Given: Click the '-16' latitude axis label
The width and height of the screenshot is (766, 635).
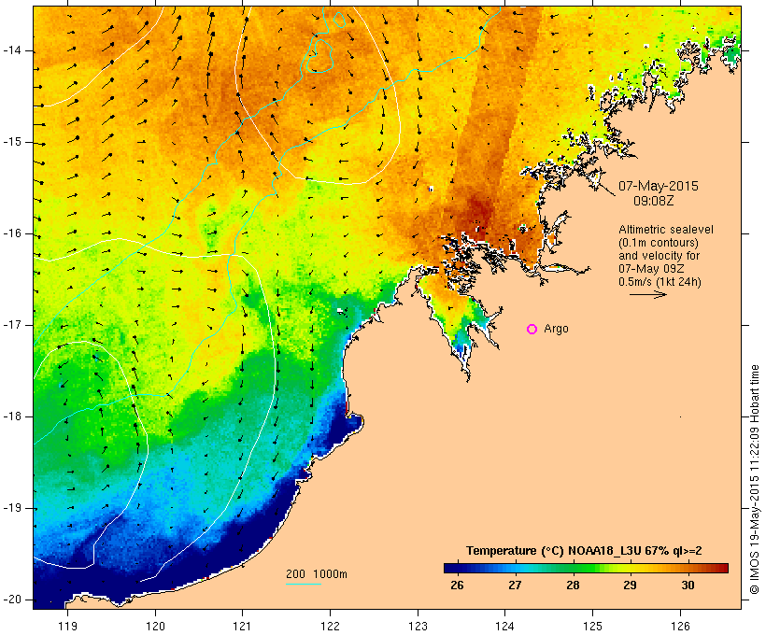Looking at the screenshot, I should click(x=12, y=233).
